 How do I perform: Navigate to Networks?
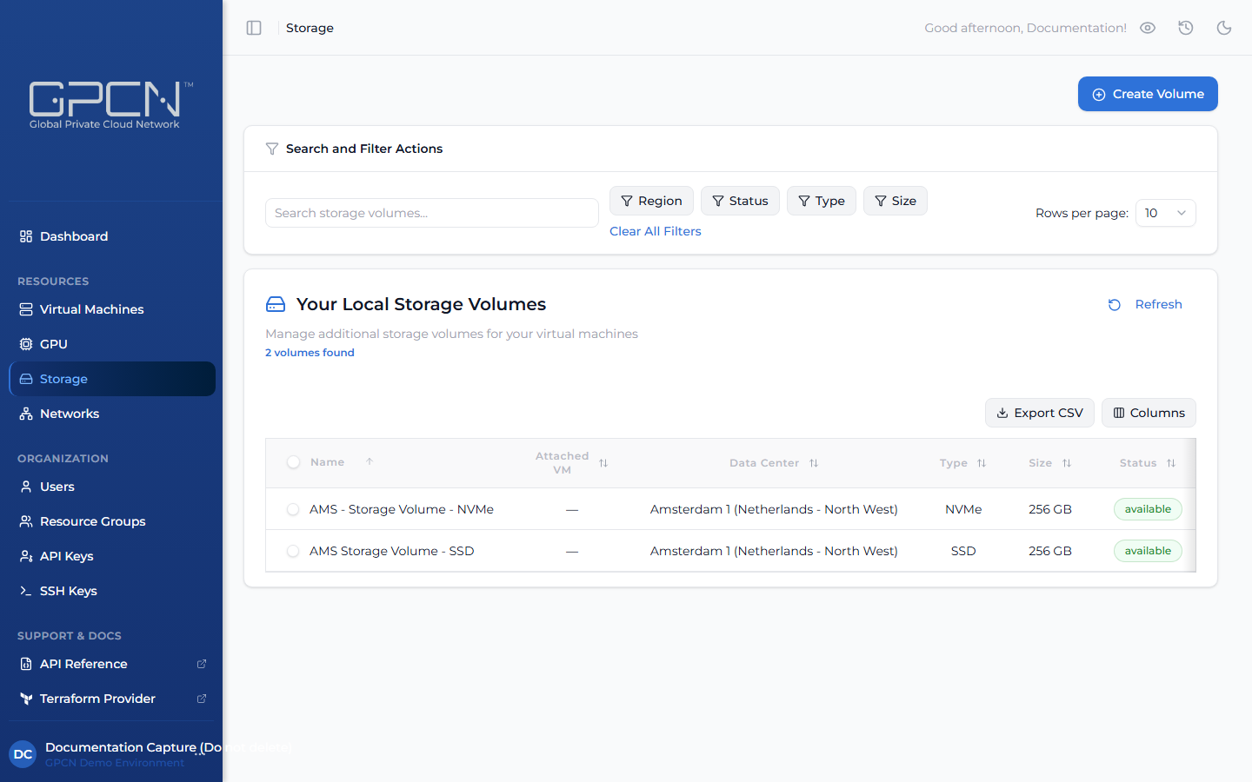point(111,414)
